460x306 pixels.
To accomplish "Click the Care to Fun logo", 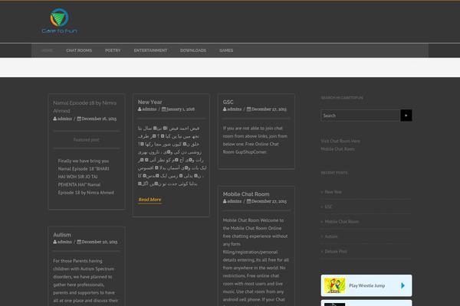I will point(60,21).
